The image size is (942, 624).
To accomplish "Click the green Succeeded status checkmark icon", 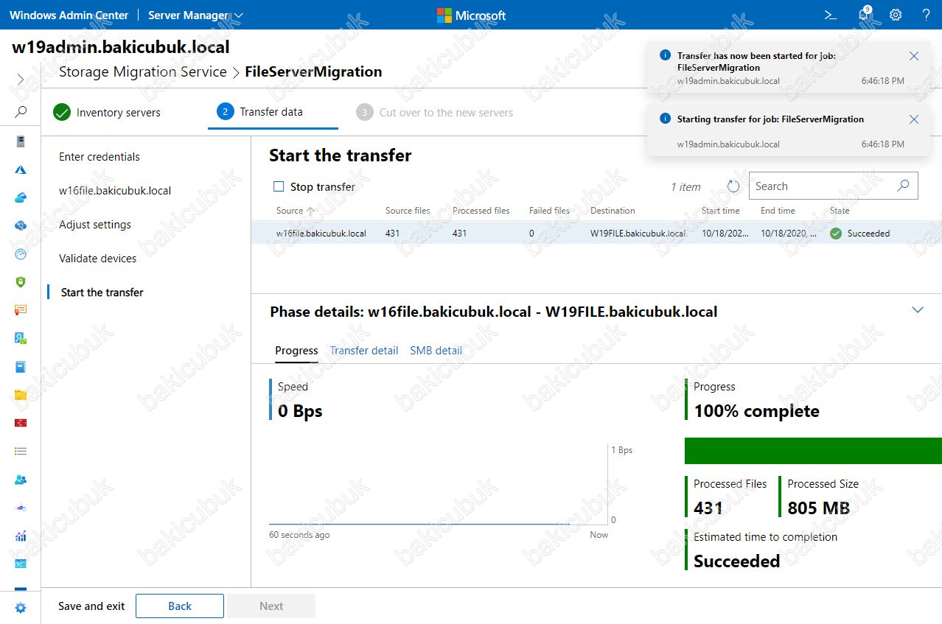I will tap(836, 234).
